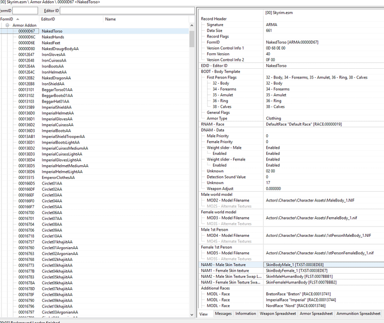Click the Weapon Adjust row
The width and height of the screenshot is (384, 323).
pyautogui.click(x=291, y=189)
